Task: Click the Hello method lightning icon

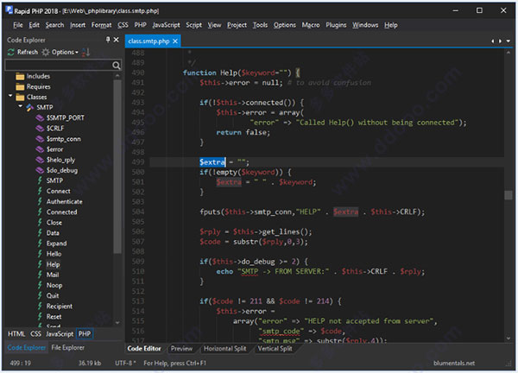Action: 40,254
